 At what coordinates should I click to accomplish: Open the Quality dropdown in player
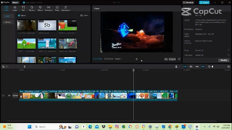(118, 59)
